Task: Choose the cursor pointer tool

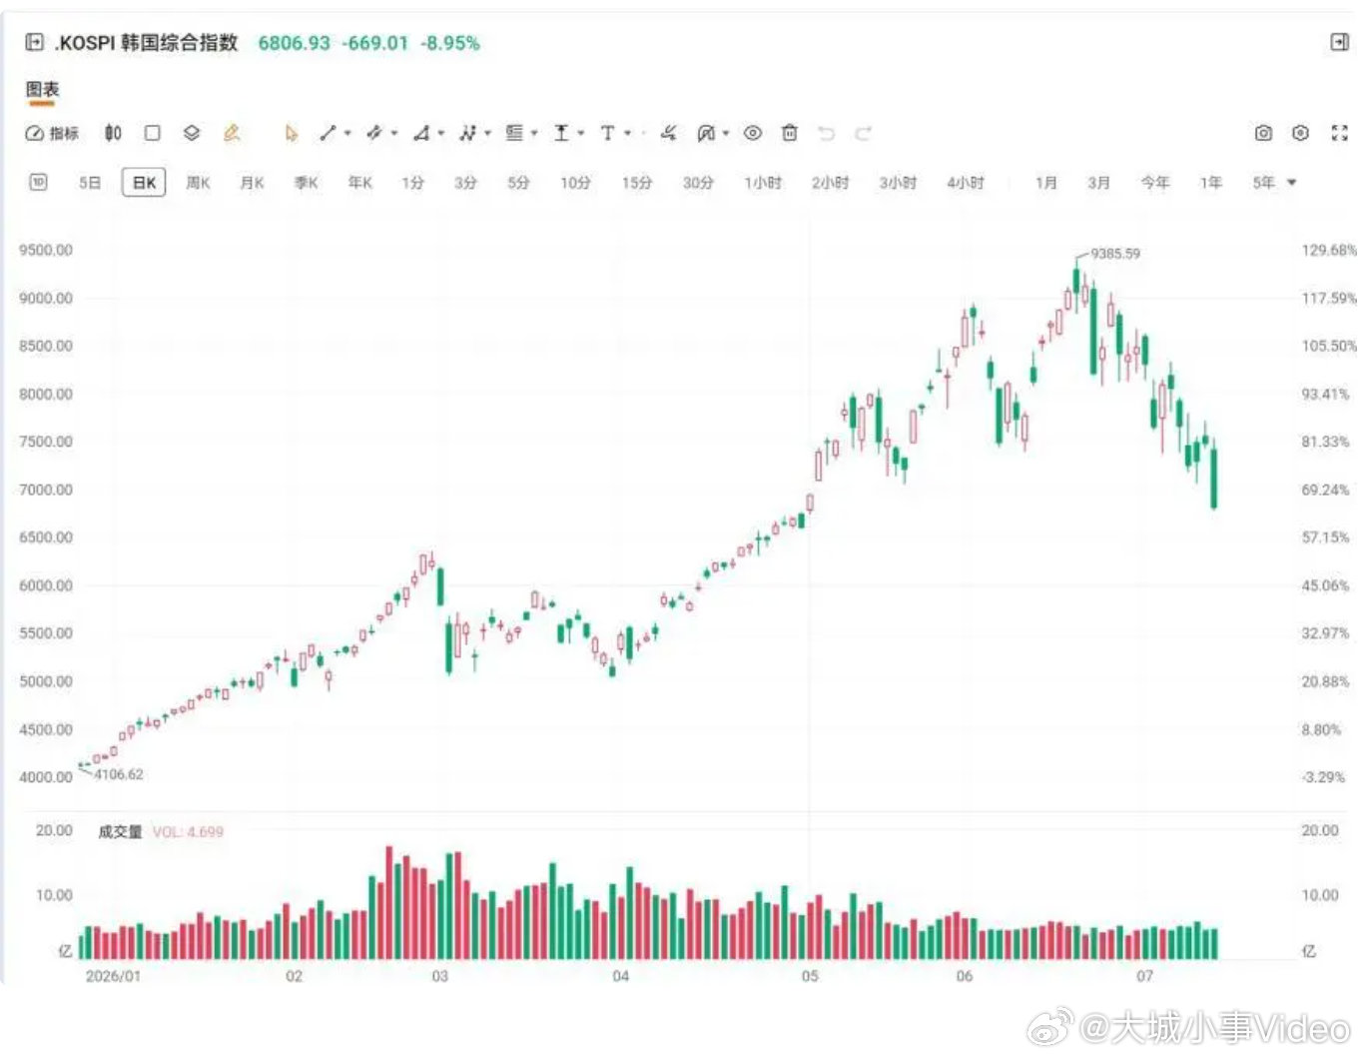Action: pyautogui.click(x=291, y=133)
